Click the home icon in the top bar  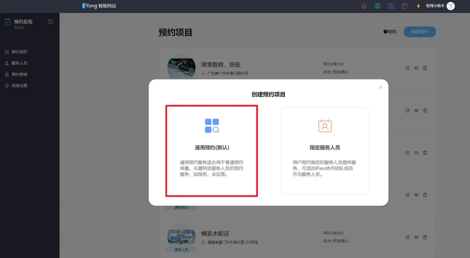click(x=364, y=6)
